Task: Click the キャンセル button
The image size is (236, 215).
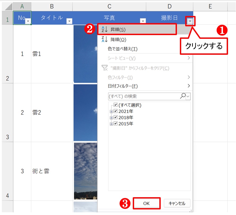Action: pyautogui.click(x=177, y=203)
